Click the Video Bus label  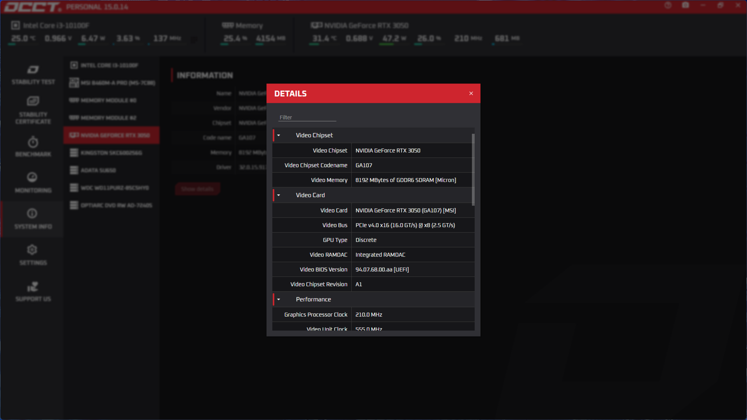(335, 225)
